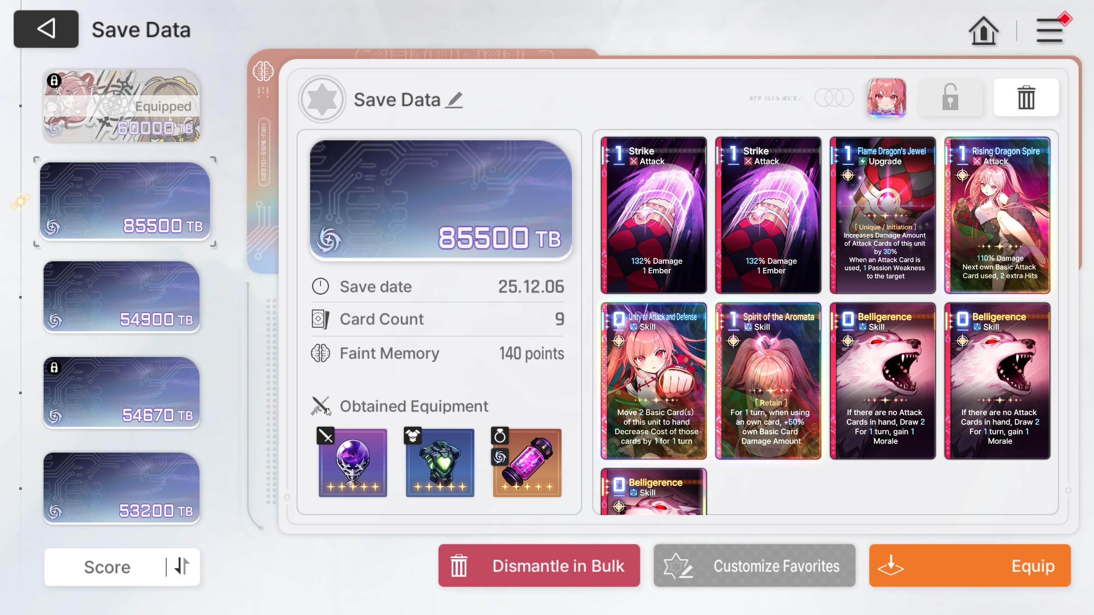
Task: Click the back arrow button
Action: (46, 29)
